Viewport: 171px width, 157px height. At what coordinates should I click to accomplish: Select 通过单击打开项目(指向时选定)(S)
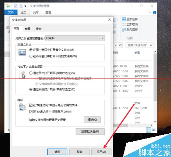52,73
